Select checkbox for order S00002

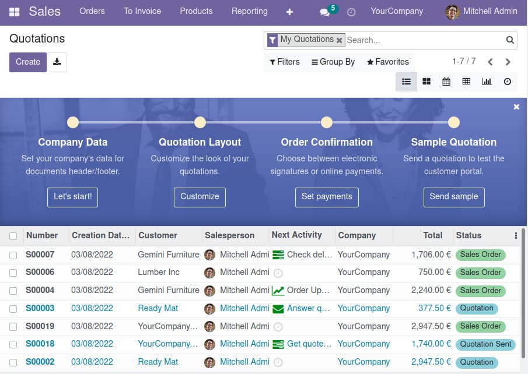[13, 362]
